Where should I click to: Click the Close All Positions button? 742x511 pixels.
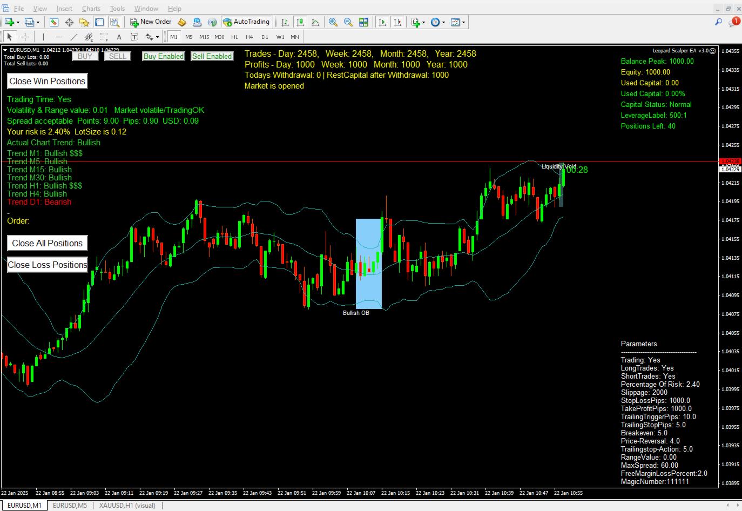(47, 243)
